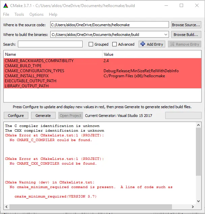This screenshot has height=214, width=205.
Task: Close the CMake window
Action: point(197,5)
